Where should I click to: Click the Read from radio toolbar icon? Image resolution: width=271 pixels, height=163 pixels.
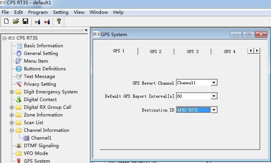[37, 22]
